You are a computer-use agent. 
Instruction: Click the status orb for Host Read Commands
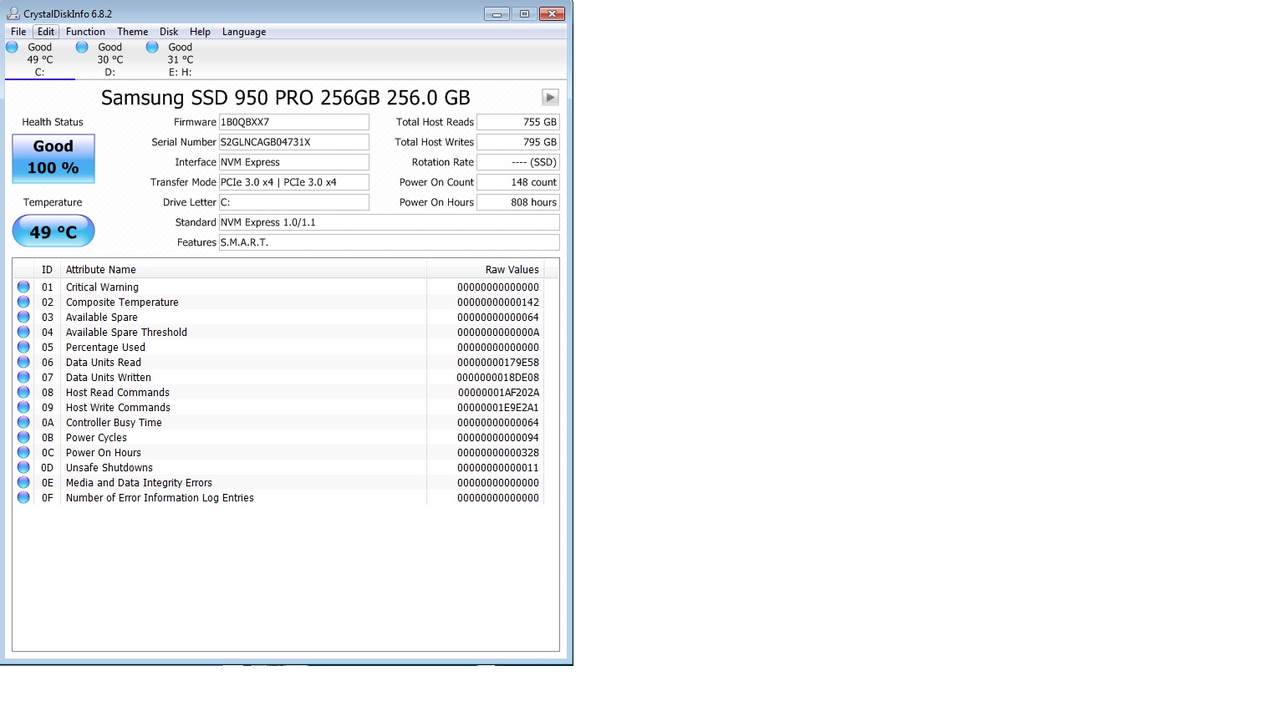pos(23,392)
